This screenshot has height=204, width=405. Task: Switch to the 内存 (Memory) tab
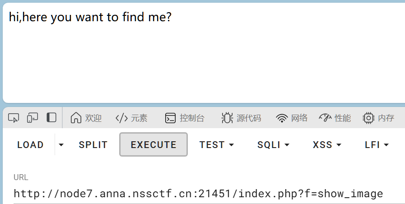378,118
